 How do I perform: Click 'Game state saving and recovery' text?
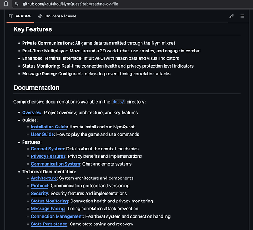point(101,224)
